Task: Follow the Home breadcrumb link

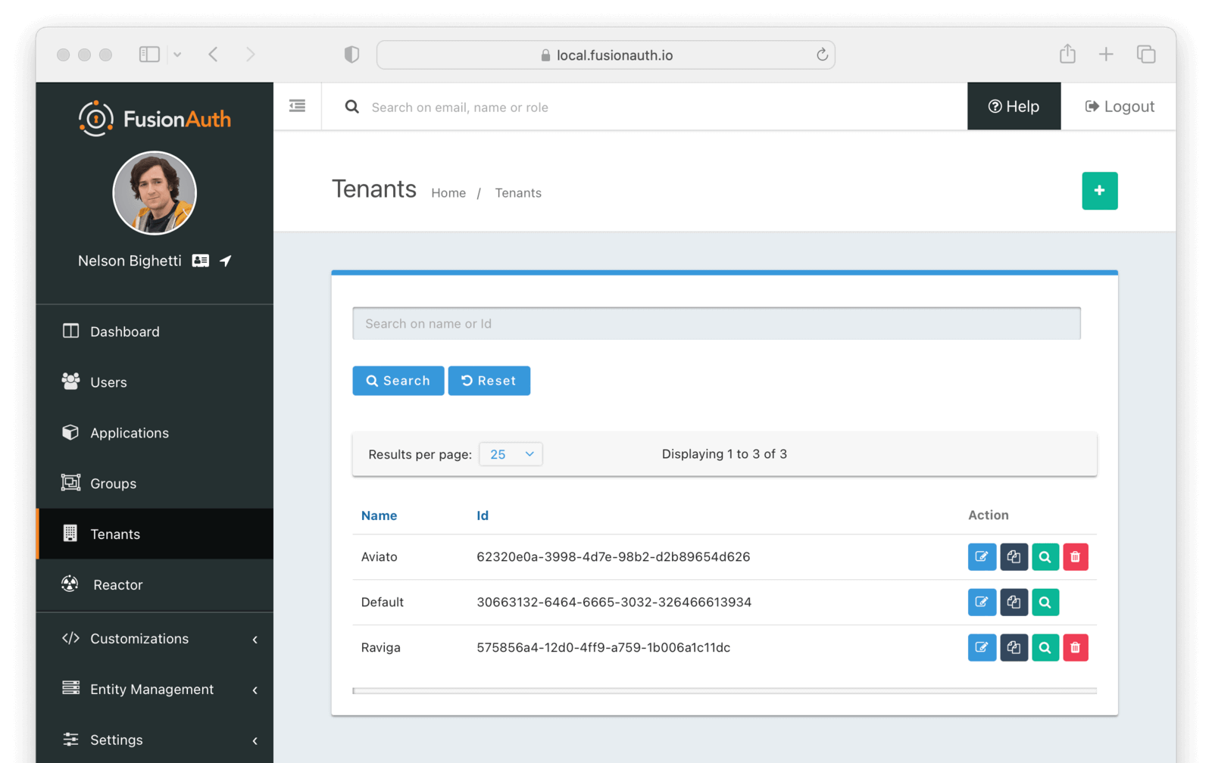Action: (x=448, y=193)
